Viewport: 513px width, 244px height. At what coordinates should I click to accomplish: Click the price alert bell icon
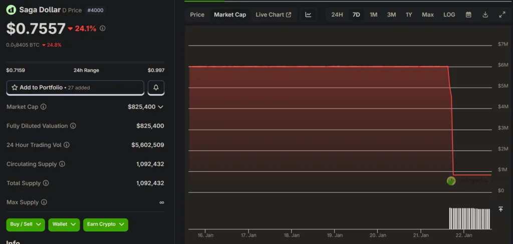coord(156,88)
